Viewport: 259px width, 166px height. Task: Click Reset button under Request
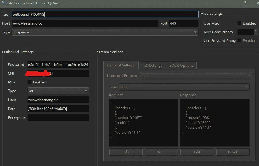pos(161,152)
